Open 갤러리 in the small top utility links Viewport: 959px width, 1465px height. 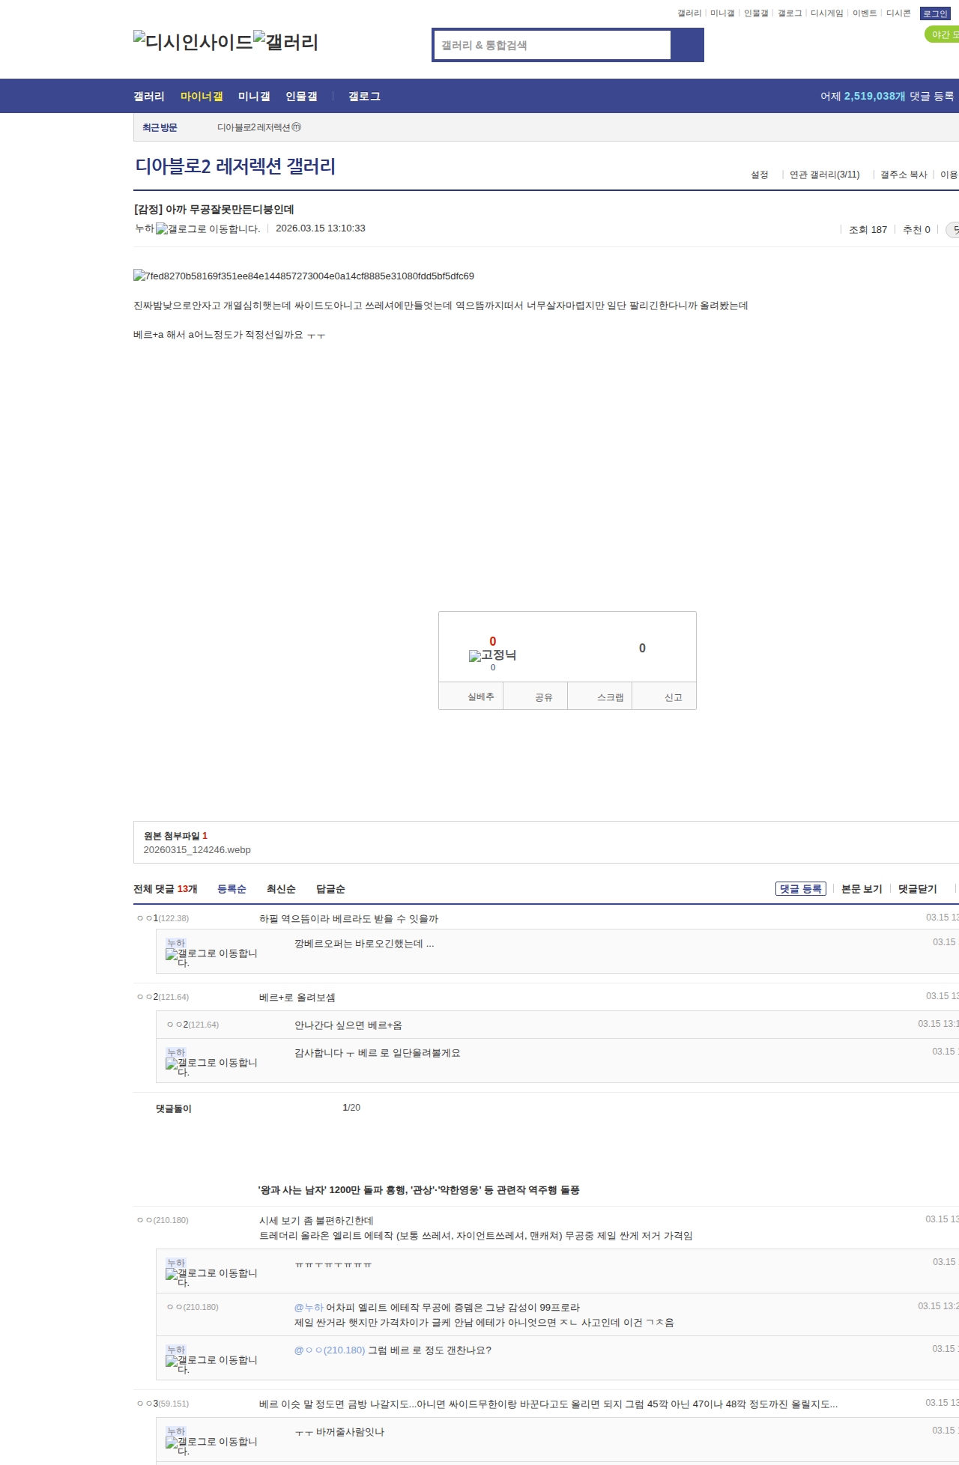pos(689,13)
